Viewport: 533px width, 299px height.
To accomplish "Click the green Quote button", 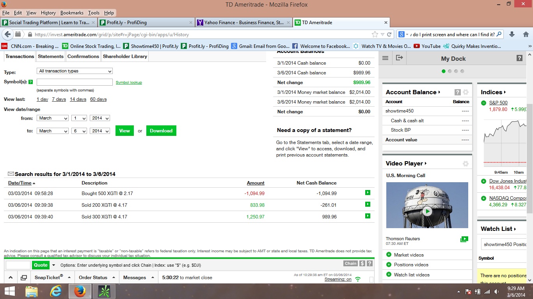I will click(x=41, y=265).
